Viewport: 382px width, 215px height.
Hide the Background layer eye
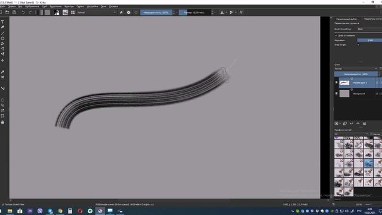pos(337,94)
